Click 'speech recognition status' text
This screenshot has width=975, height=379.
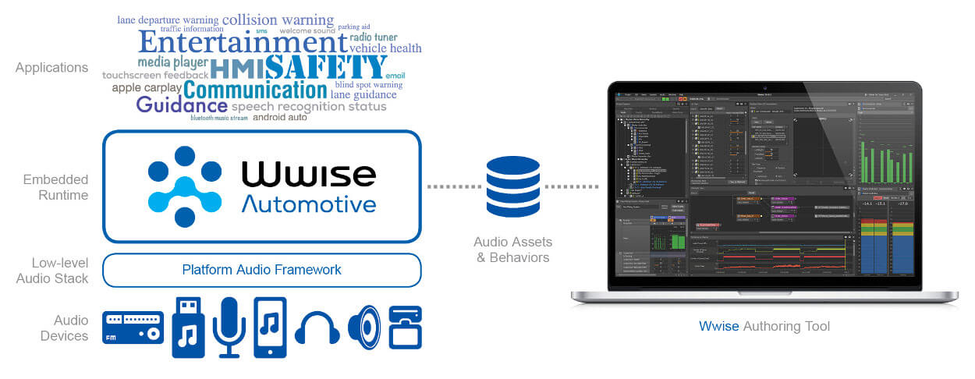(309, 107)
